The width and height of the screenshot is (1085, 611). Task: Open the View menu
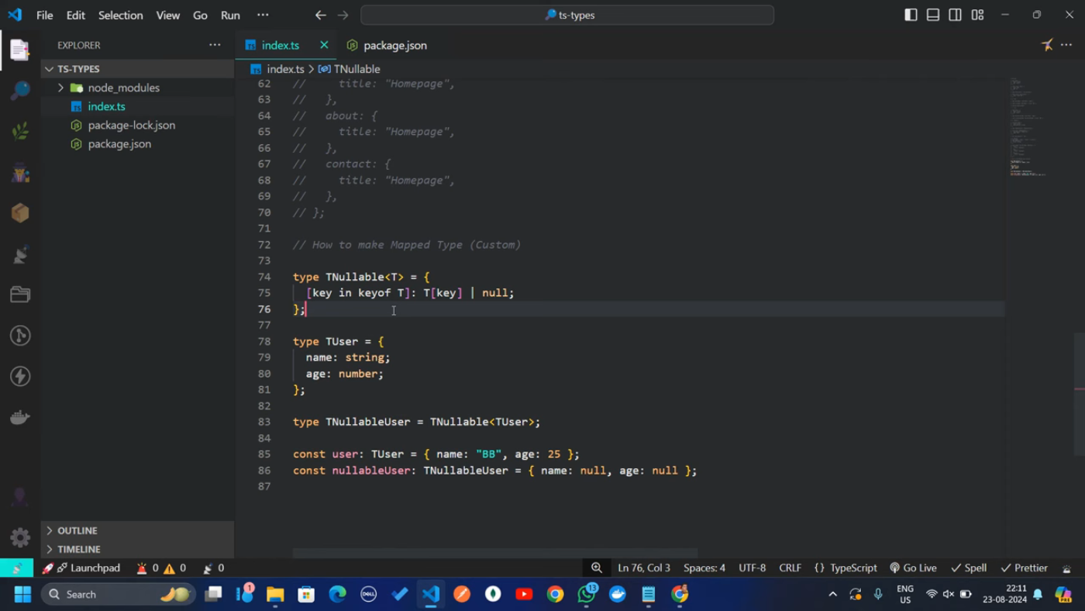pyautogui.click(x=167, y=15)
